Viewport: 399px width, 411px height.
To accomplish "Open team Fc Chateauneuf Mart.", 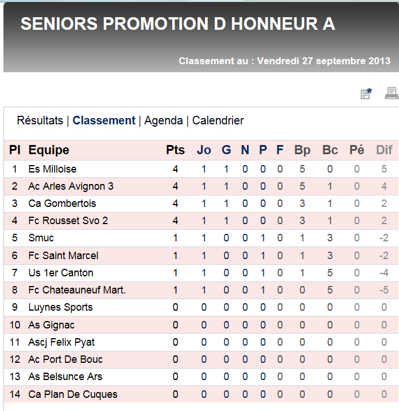I will point(77,290).
